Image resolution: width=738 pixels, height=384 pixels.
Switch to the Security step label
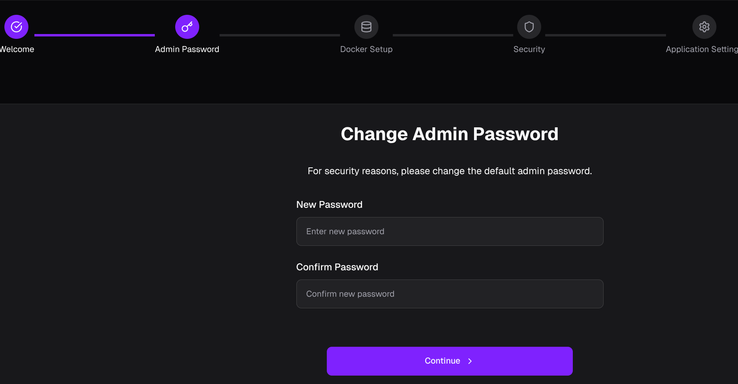(529, 49)
